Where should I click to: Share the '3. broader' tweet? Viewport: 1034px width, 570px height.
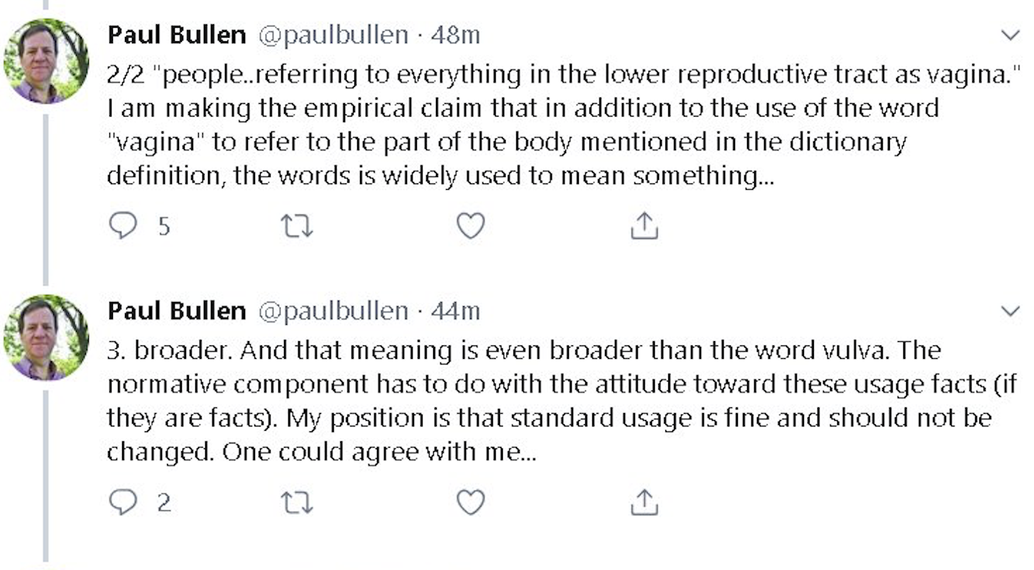coord(644,502)
